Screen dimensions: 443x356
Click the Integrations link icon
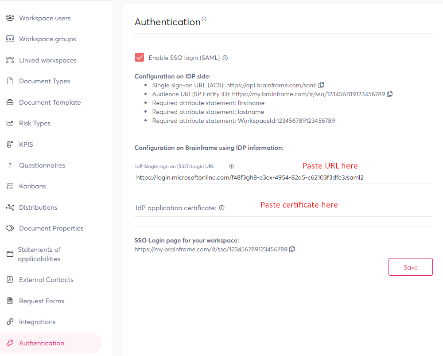[x=10, y=322]
